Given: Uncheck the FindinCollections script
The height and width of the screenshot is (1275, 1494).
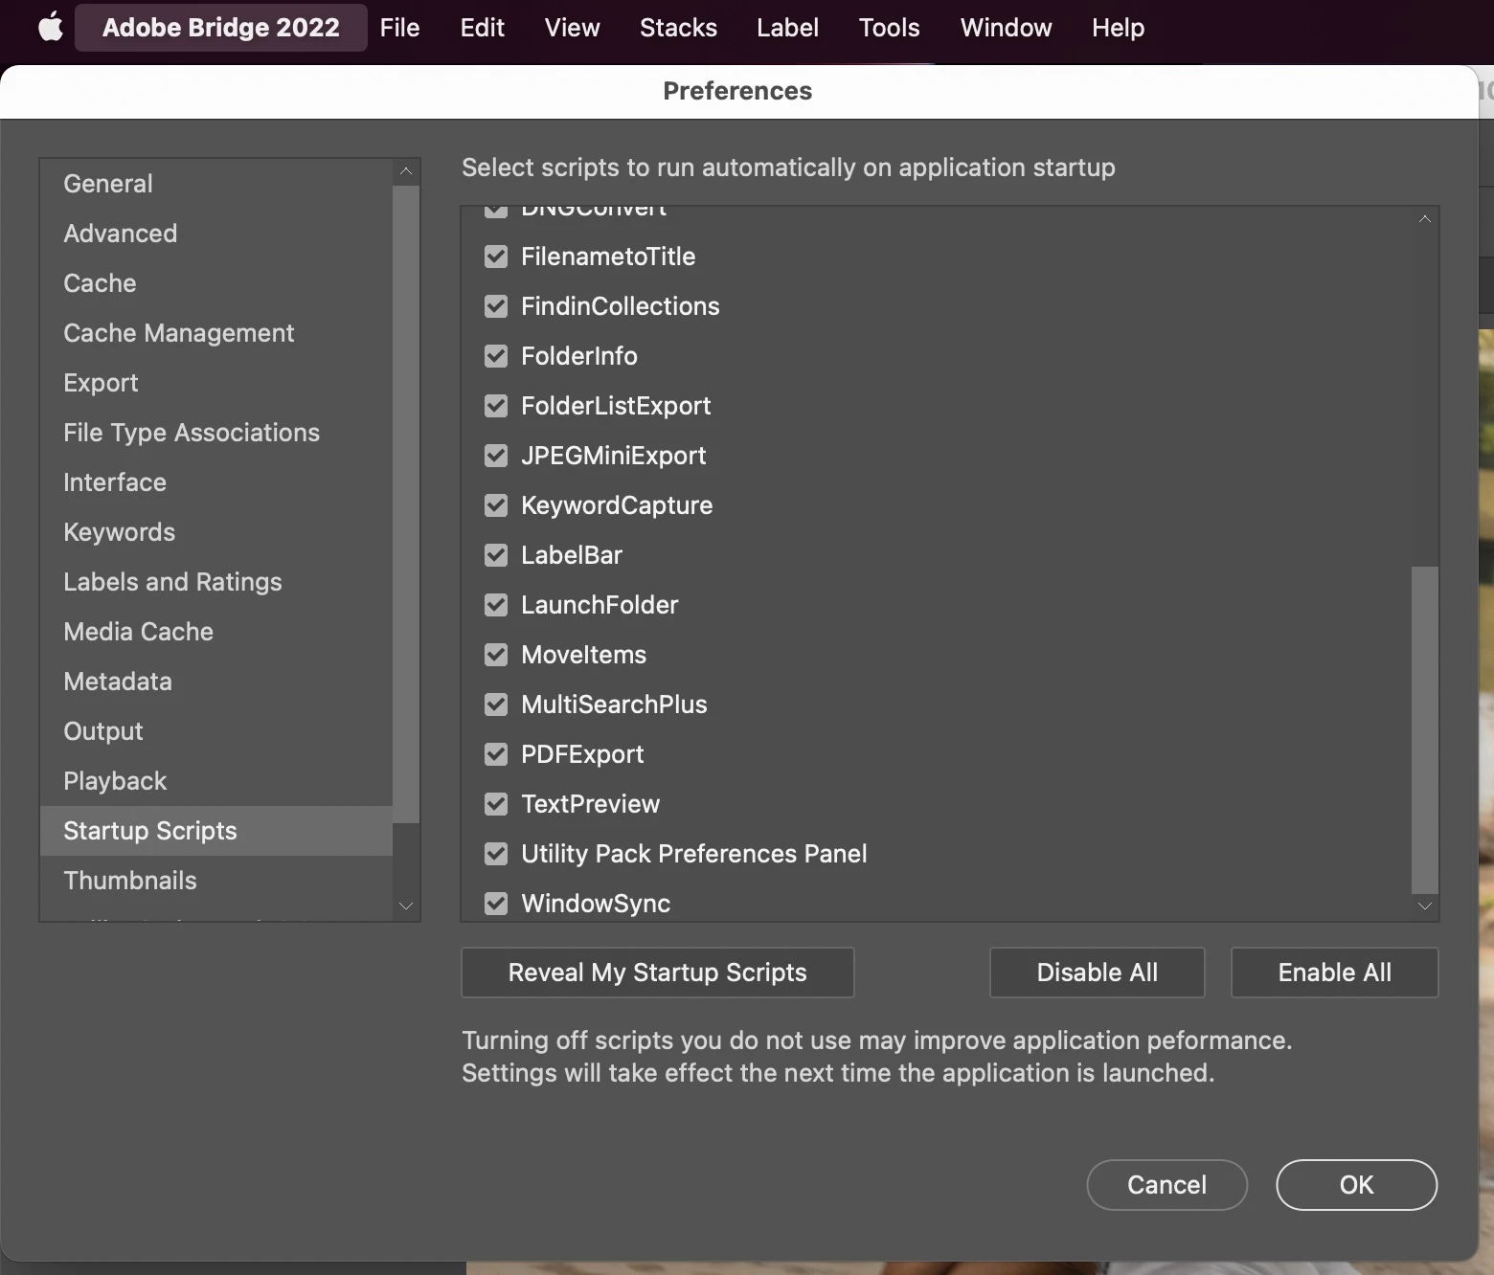Looking at the screenshot, I should click(x=496, y=306).
